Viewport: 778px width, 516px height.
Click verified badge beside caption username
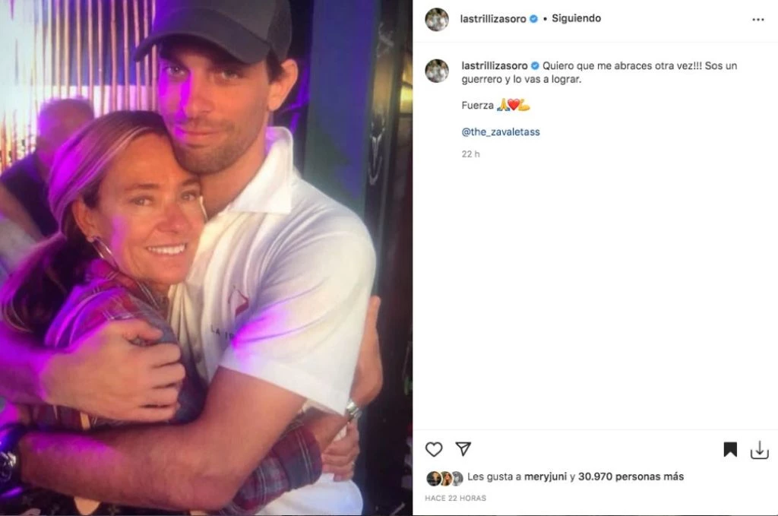tap(534, 66)
